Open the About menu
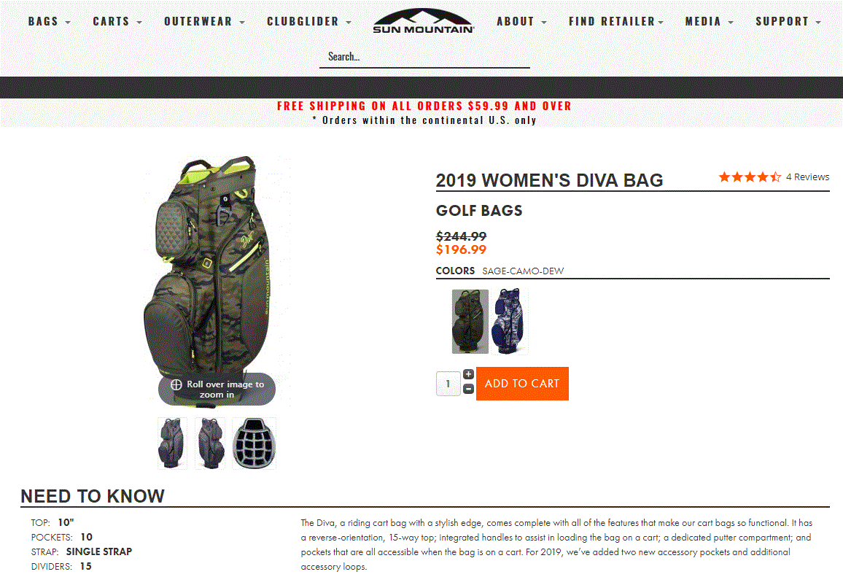843x577 pixels. pos(521,21)
